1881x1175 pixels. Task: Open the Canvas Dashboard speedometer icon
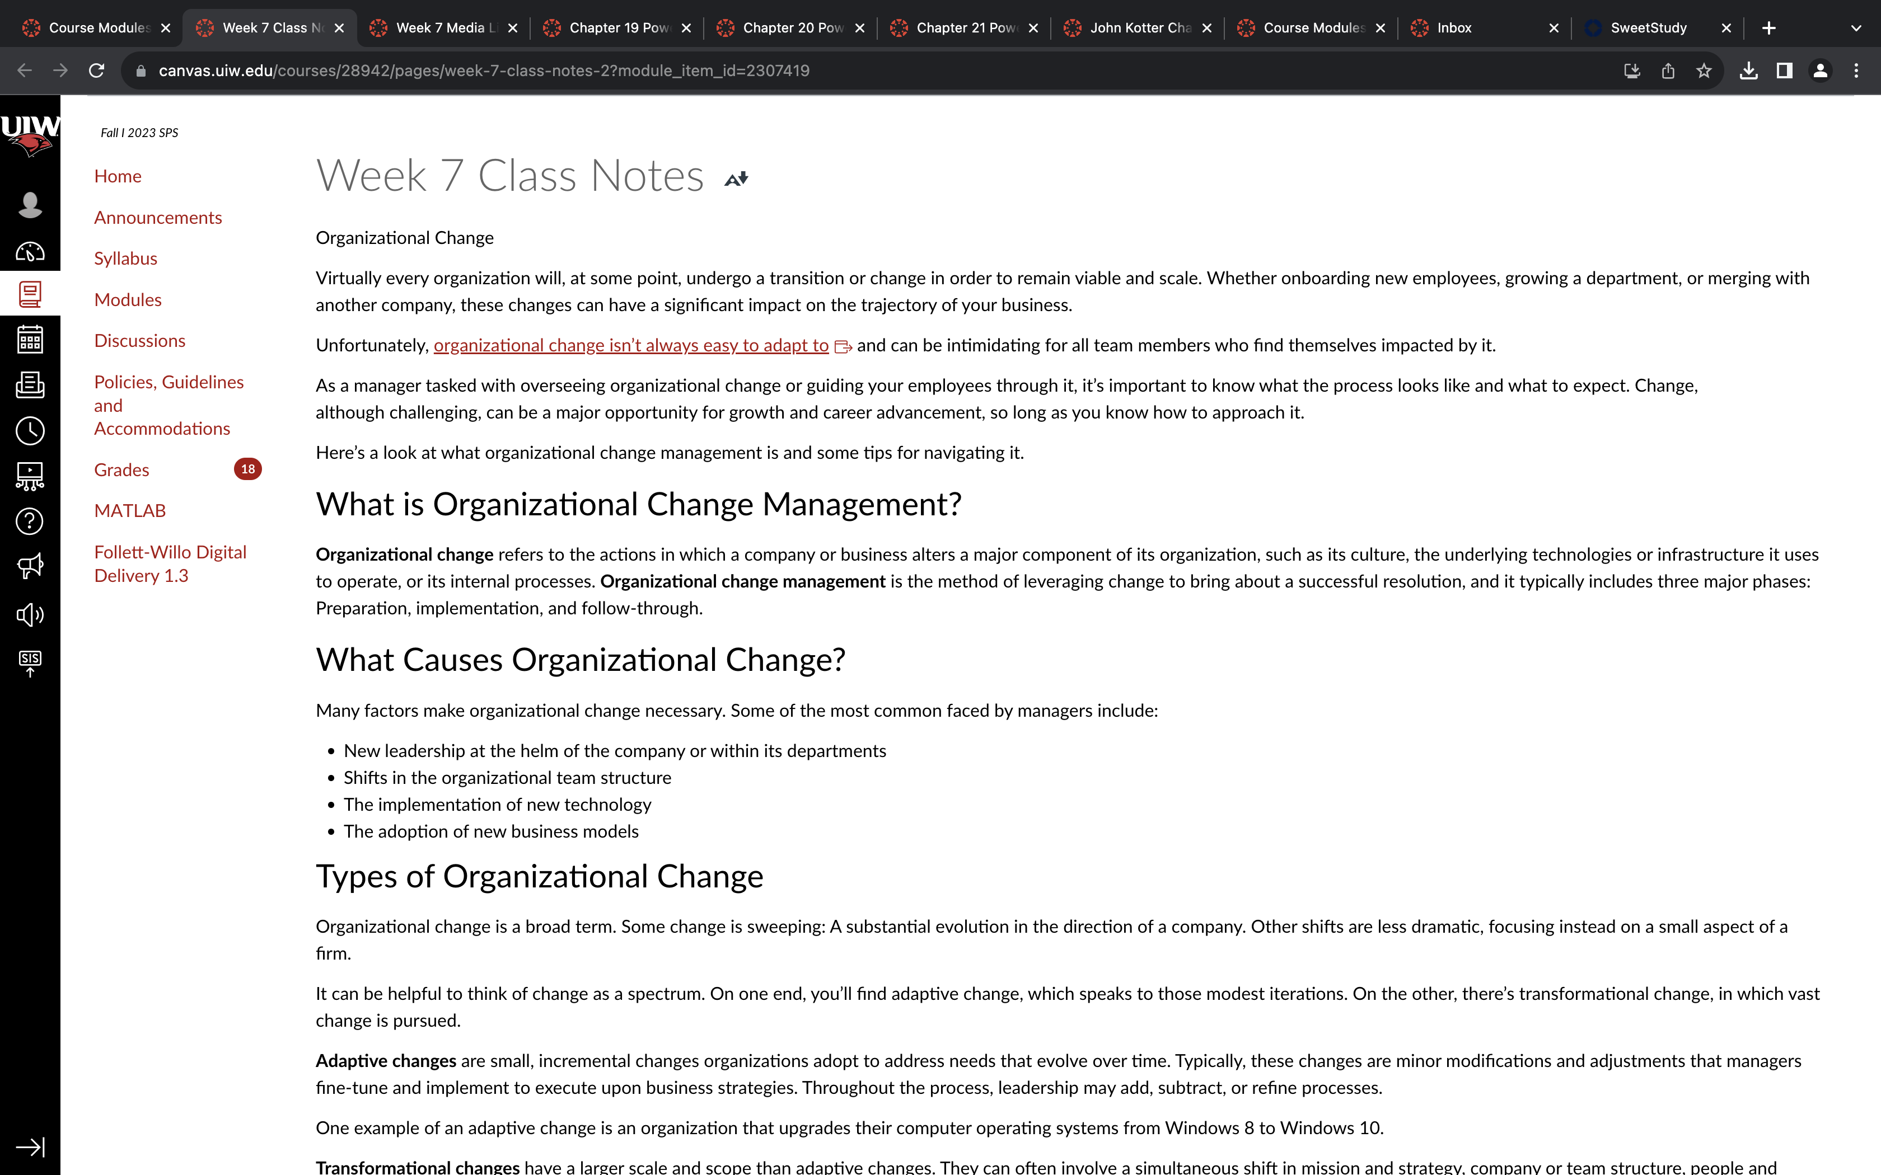tap(30, 252)
